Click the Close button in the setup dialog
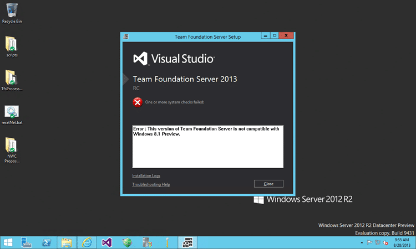The width and height of the screenshot is (416, 249). 268,184
